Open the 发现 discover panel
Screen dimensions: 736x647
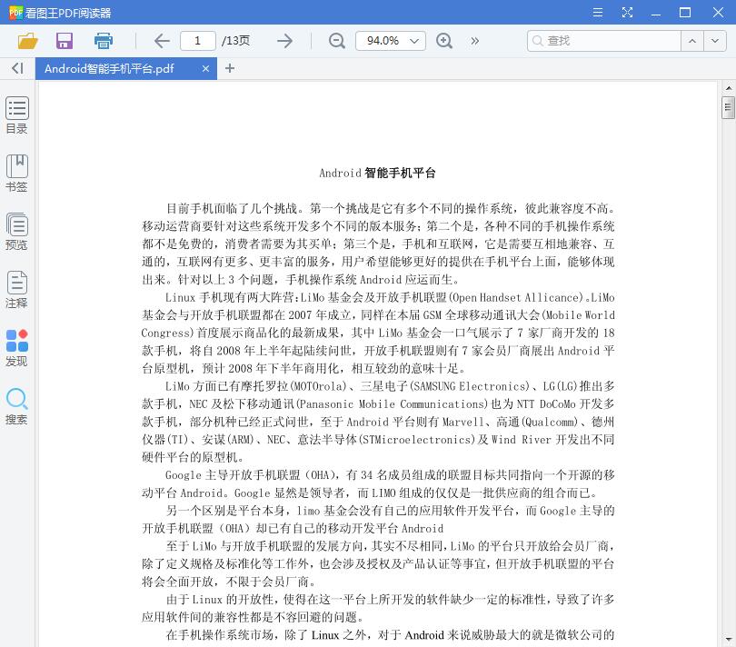[x=16, y=345]
